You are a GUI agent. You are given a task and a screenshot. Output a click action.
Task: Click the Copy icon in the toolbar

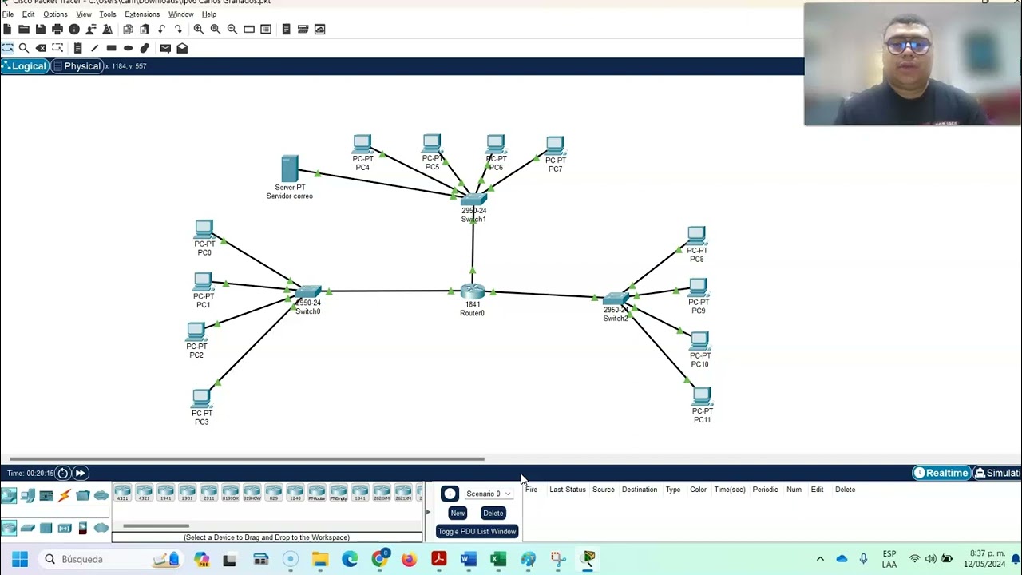(128, 30)
